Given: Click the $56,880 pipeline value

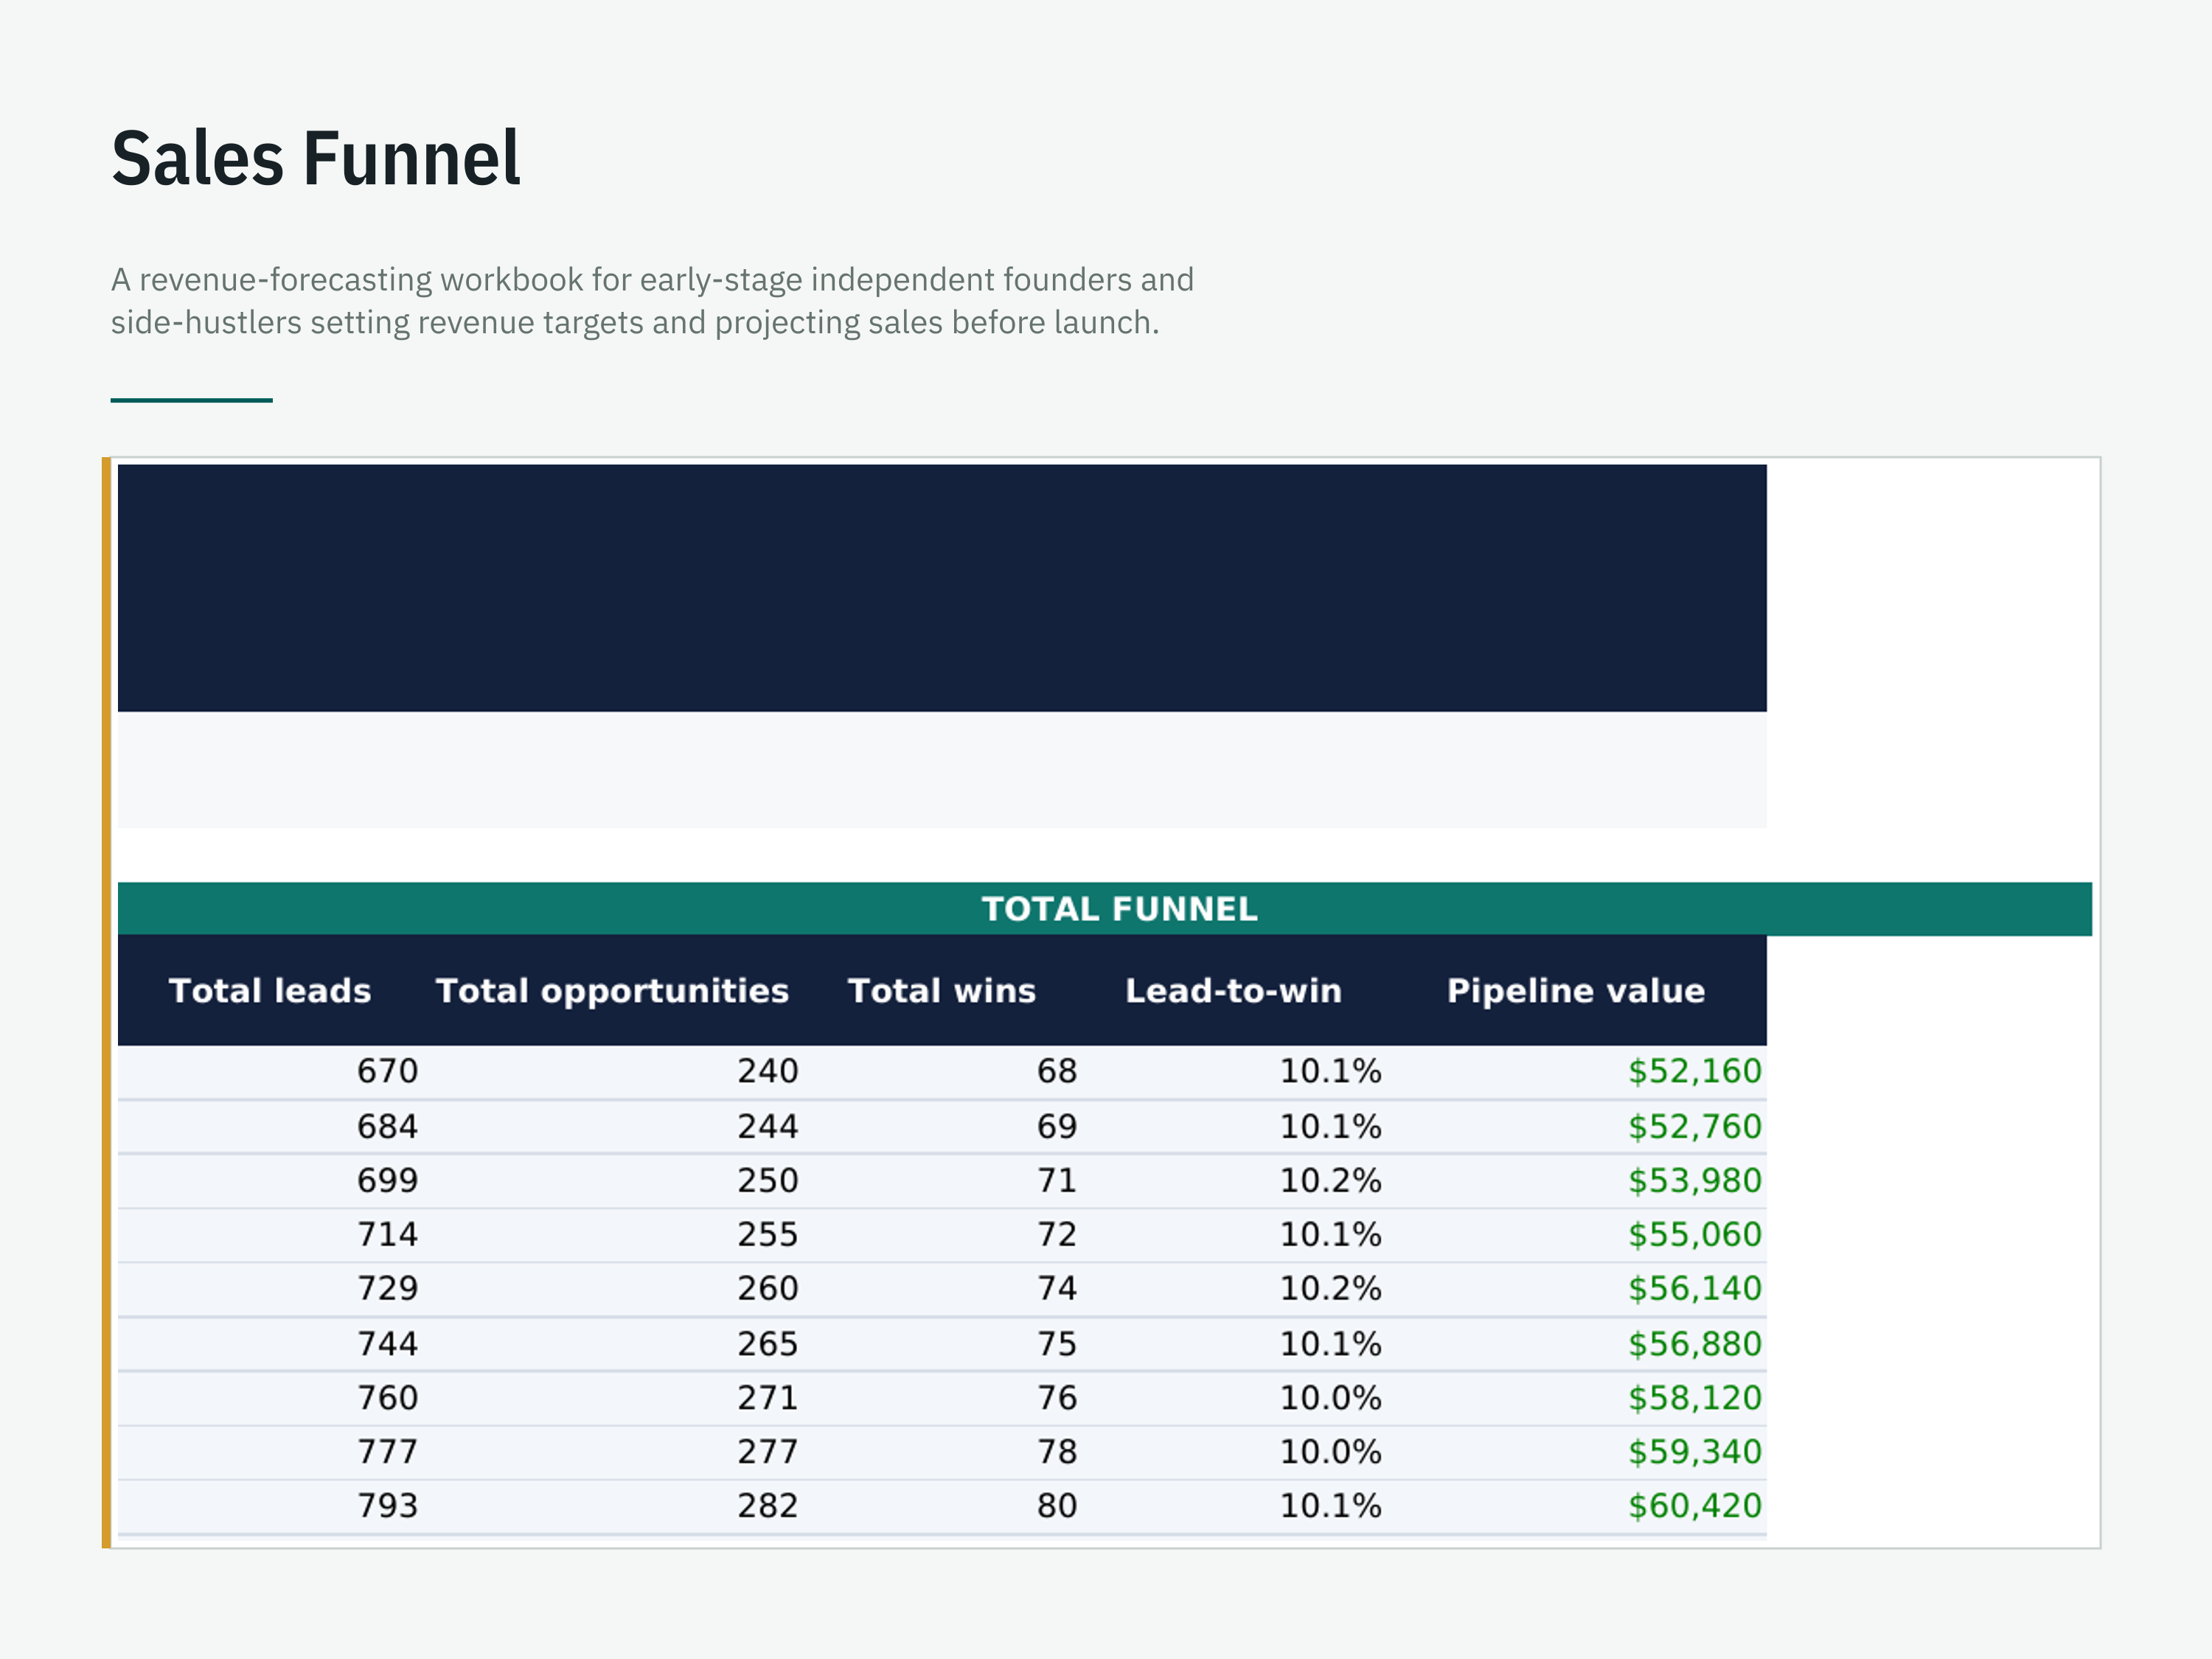Looking at the screenshot, I should point(1695,1343).
